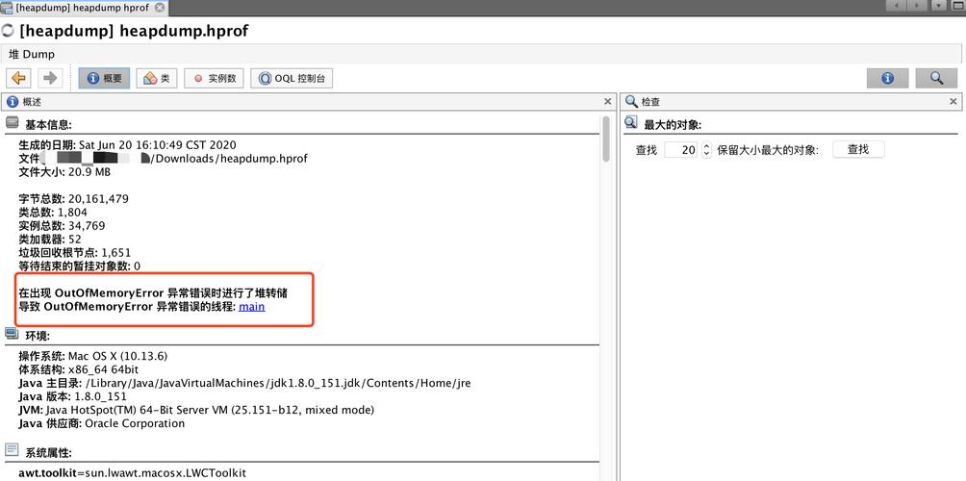Click the 最大的对象 section icon

pos(630,122)
